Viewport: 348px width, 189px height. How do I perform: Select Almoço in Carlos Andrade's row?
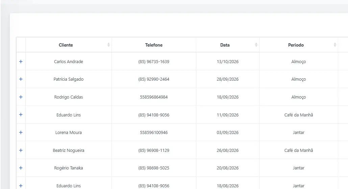point(299,62)
